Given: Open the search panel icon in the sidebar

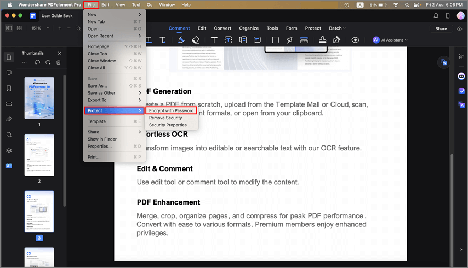Looking at the screenshot, I should (9, 135).
